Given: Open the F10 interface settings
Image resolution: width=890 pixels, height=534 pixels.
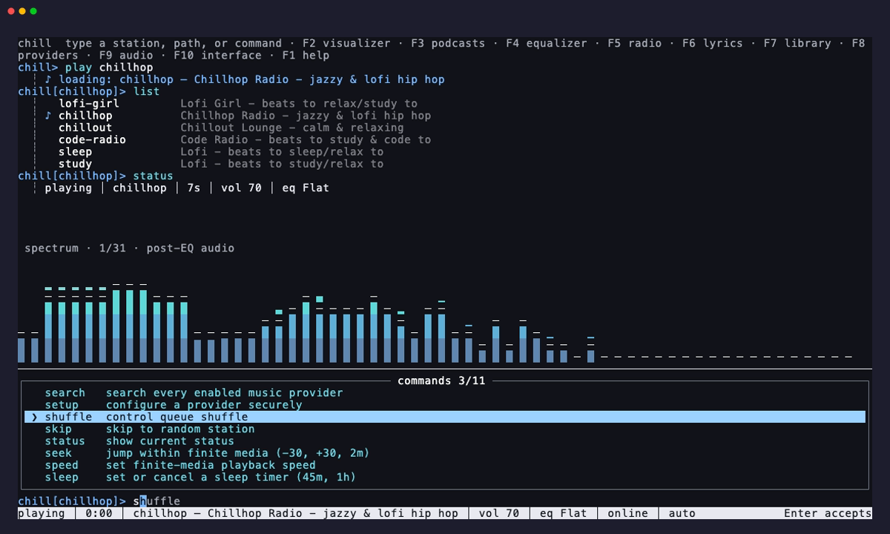Looking at the screenshot, I should pyautogui.click(x=217, y=56).
